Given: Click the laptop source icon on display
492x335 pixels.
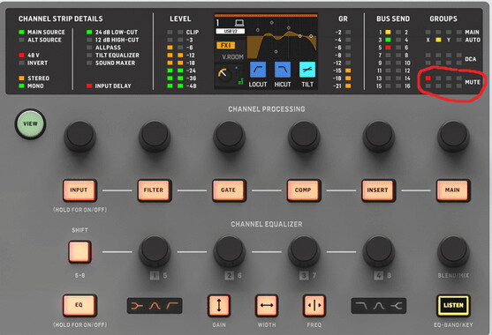Looking at the screenshot, I should (x=239, y=23).
